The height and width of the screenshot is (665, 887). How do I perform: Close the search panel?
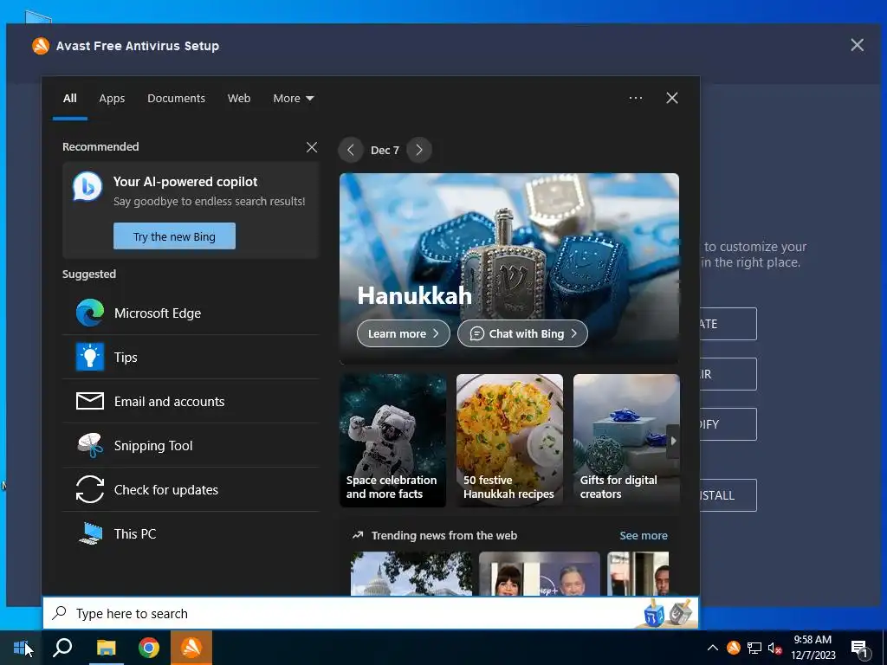coord(671,98)
